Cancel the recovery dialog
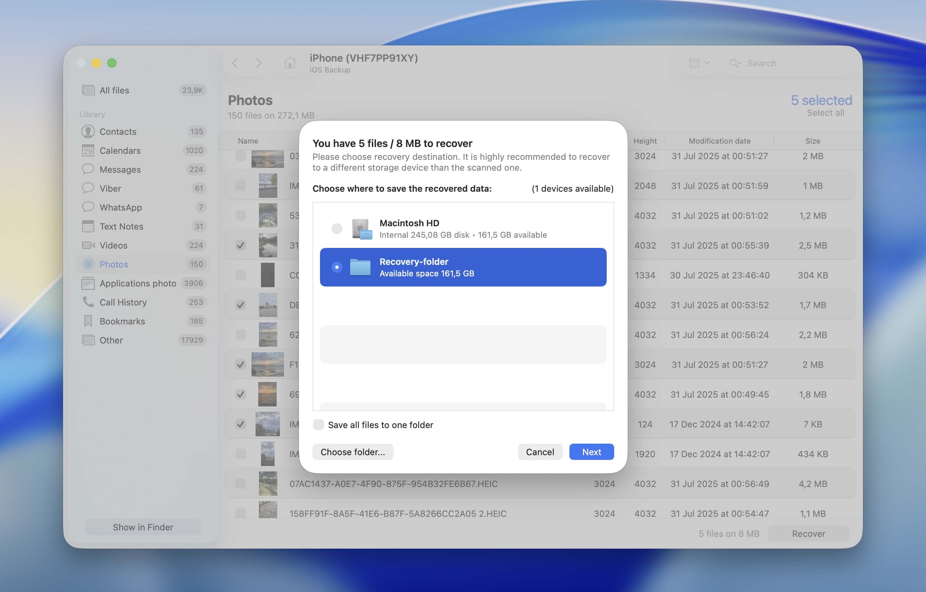Image resolution: width=926 pixels, height=592 pixels. [540, 452]
